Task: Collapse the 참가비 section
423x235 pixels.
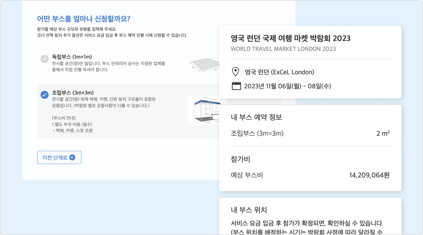Action: (240, 159)
